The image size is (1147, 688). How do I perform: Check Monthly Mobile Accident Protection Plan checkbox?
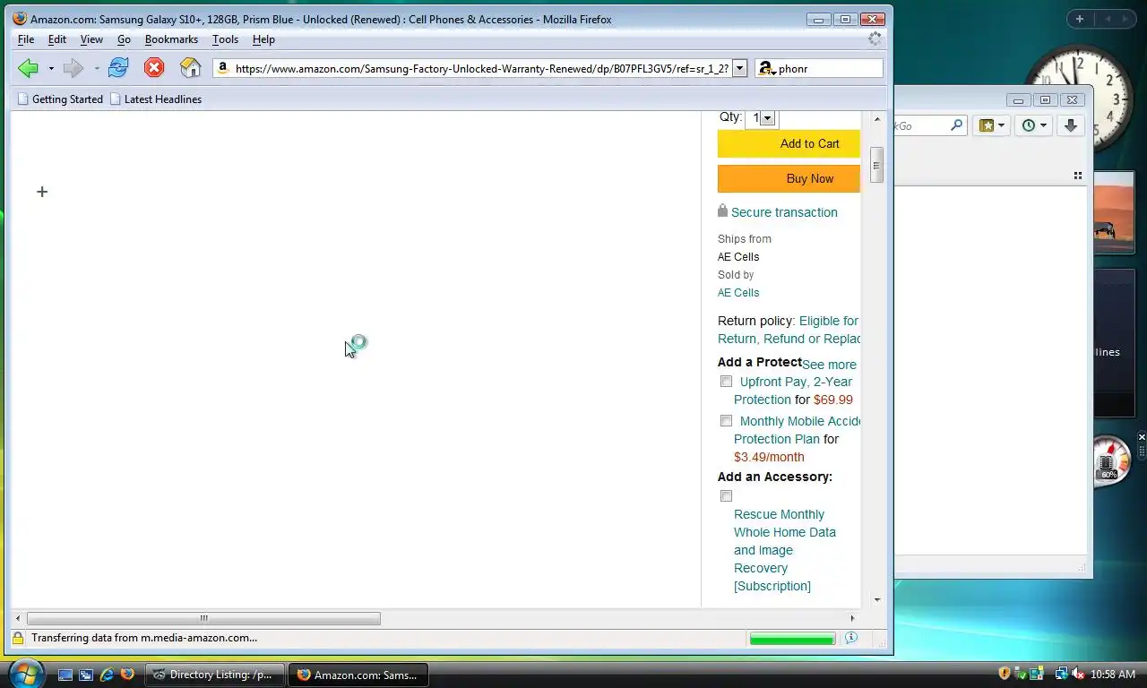tap(726, 421)
